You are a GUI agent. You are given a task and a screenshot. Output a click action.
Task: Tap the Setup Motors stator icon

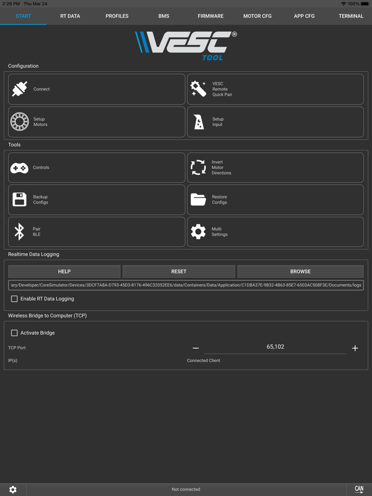tap(20, 122)
